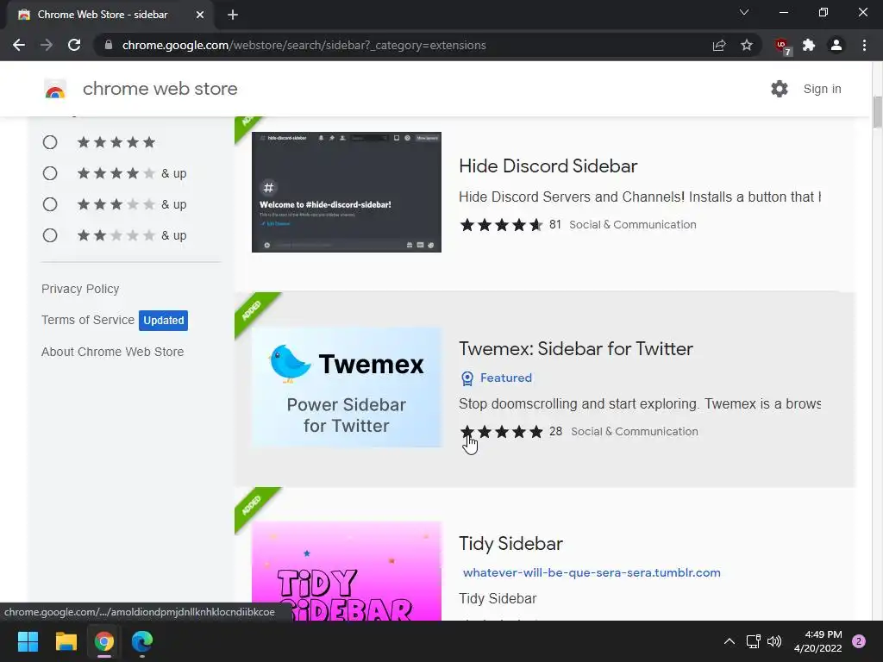Select the 3 stars & up filter
The width and height of the screenshot is (883, 662).
[x=50, y=204]
